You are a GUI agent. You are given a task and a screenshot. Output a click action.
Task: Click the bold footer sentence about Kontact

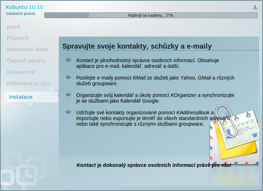pyautogui.click(x=154, y=165)
